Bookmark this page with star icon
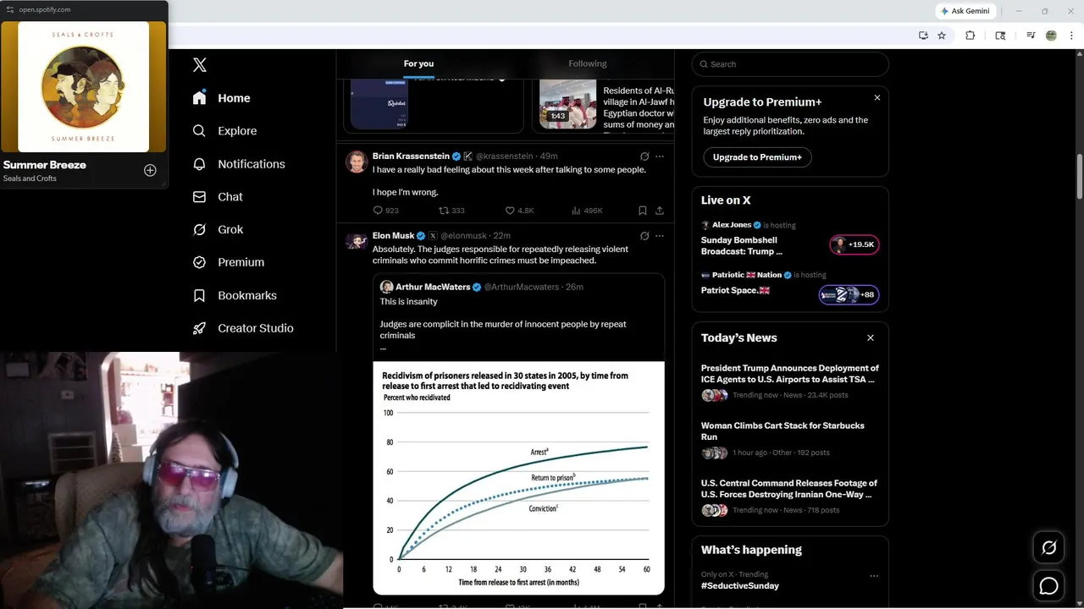The image size is (1084, 609). coord(942,36)
